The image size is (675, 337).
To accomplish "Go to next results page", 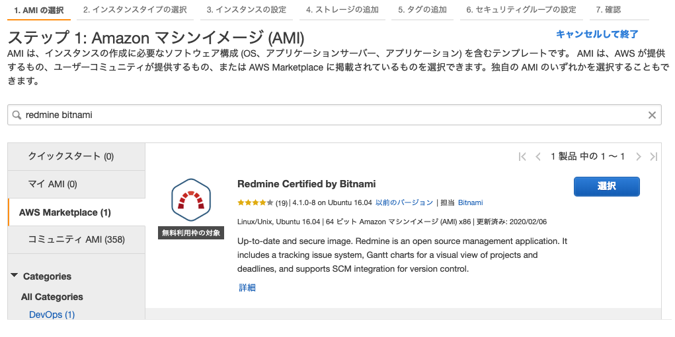I will pos(639,156).
